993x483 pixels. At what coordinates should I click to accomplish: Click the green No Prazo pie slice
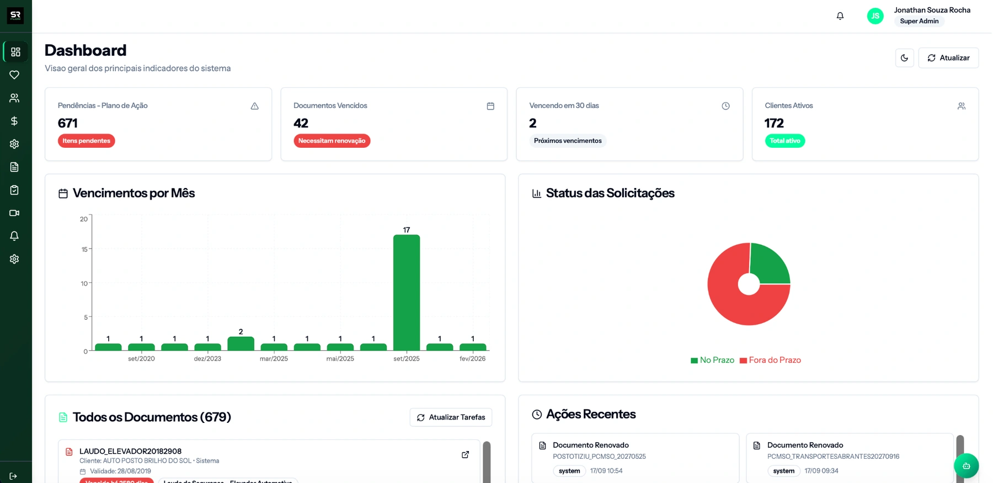click(x=769, y=264)
